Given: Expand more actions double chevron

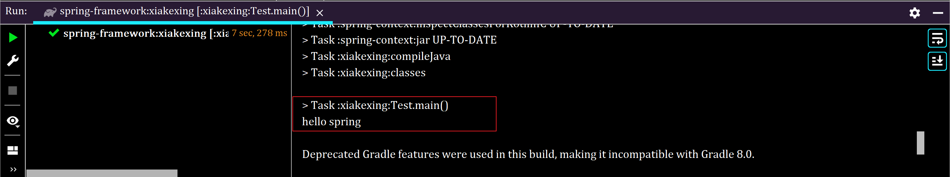Looking at the screenshot, I should [x=13, y=169].
